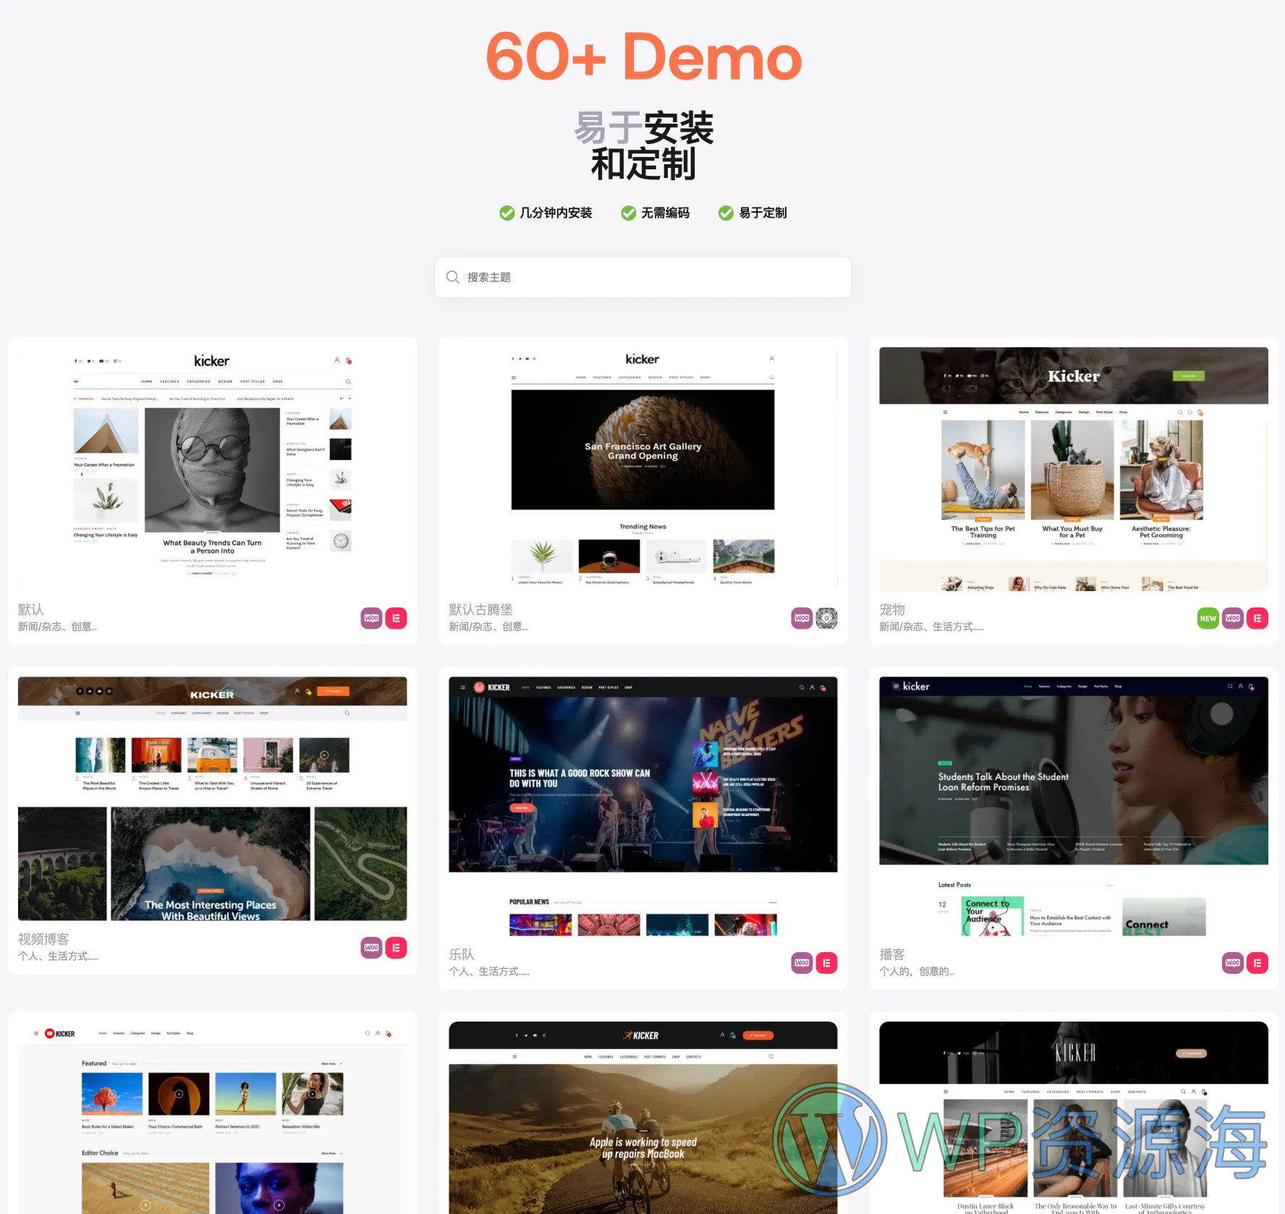Screen dimensions: 1285x1214
Task: Click Gutenberg badge on 默认古腾堡 card
Action: point(826,619)
